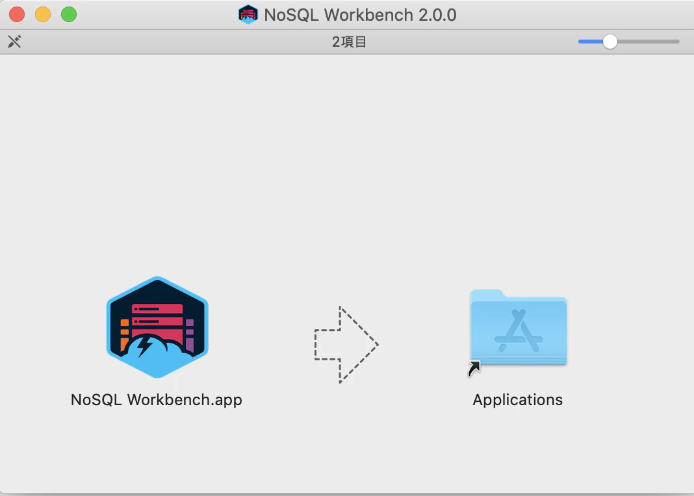Click the cursor arrow near Applications folder
The width and height of the screenshot is (694, 496).
473,368
